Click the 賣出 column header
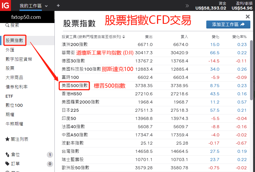 point(149,37)
